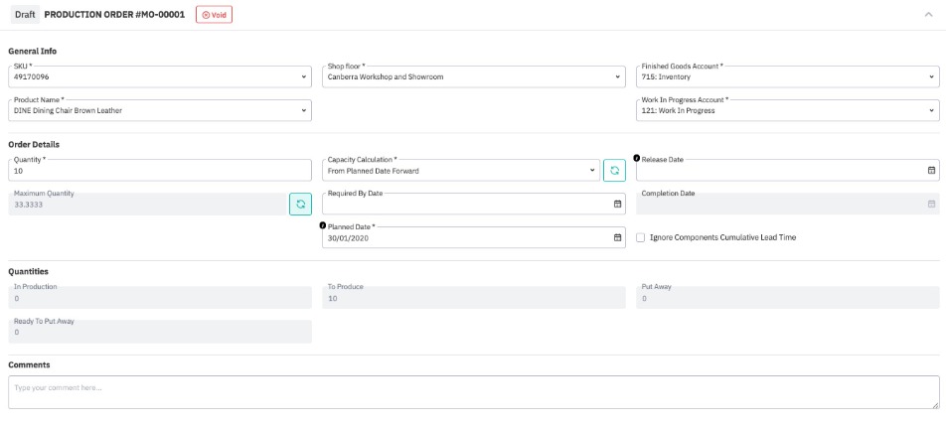Viewport: 946px width, 426px height.
Task: Select the Capacity Calculation dropdown
Action: (x=461, y=171)
